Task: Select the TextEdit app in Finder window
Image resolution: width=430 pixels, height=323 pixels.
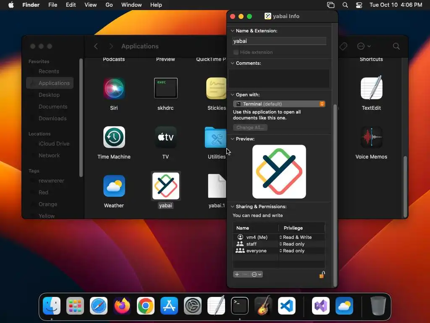Action: coord(371,88)
